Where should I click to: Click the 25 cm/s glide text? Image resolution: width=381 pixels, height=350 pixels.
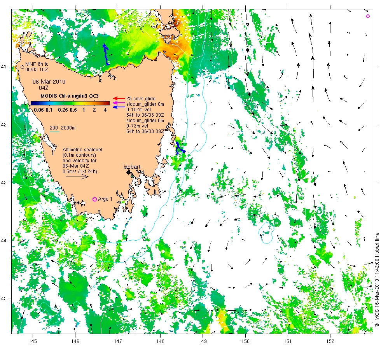[x=141, y=99]
